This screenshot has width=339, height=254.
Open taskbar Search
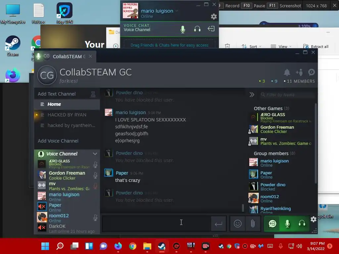(x=60, y=246)
